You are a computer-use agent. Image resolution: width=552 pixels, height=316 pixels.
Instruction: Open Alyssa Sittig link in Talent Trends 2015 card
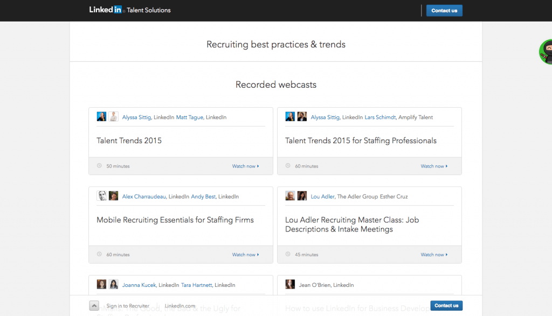136,117
